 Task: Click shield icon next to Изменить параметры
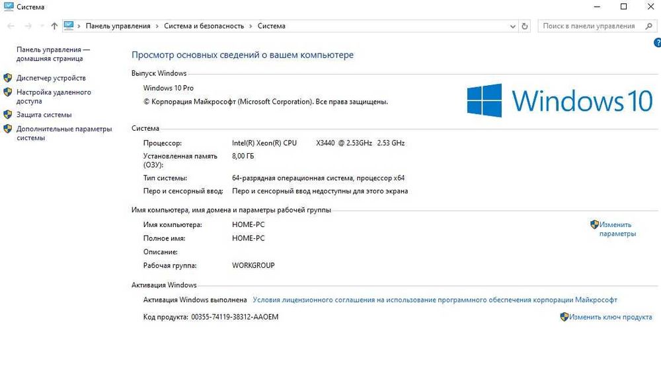click(594, 224)
